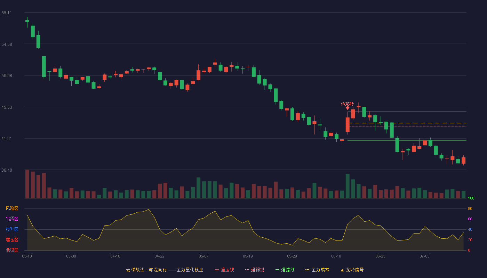487x278 pixels.
Task: Click the 05-19 date label
Action: [x=248, y=256]
